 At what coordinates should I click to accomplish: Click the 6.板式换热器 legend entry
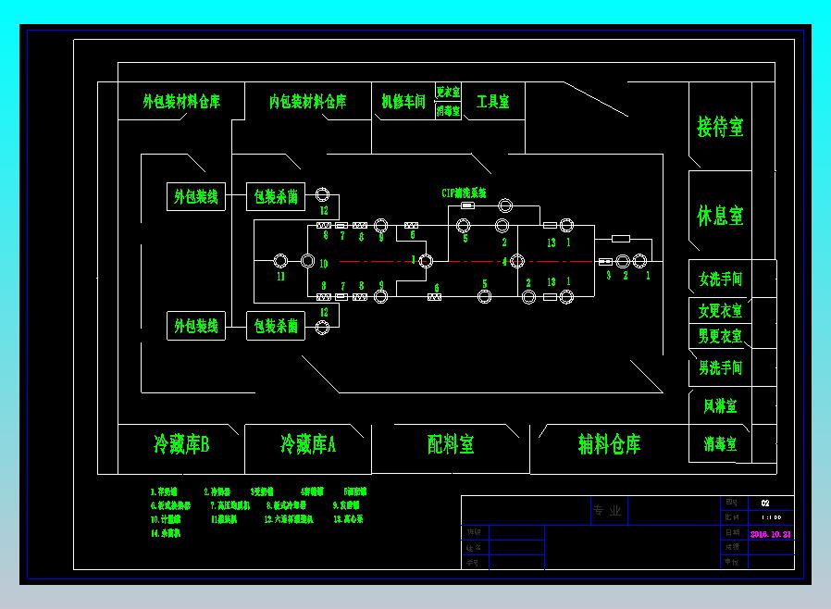170,505
